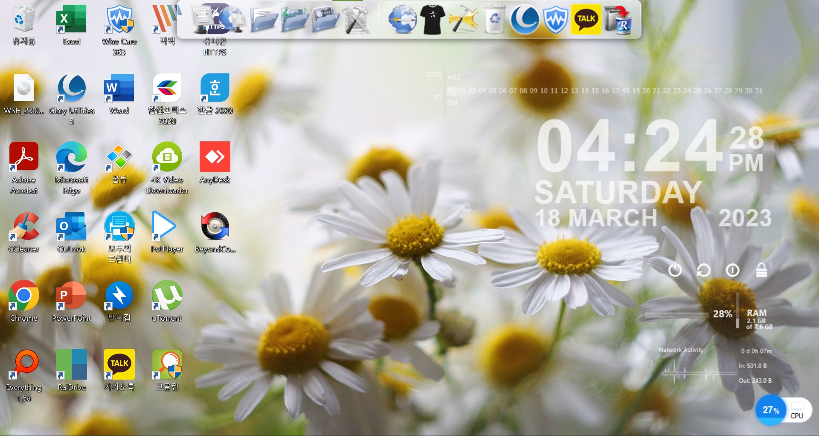Screen dimensions: 819x436
Task: Open the 꿀뷰 image viewer shortcut
Action: tap(119, 163)
